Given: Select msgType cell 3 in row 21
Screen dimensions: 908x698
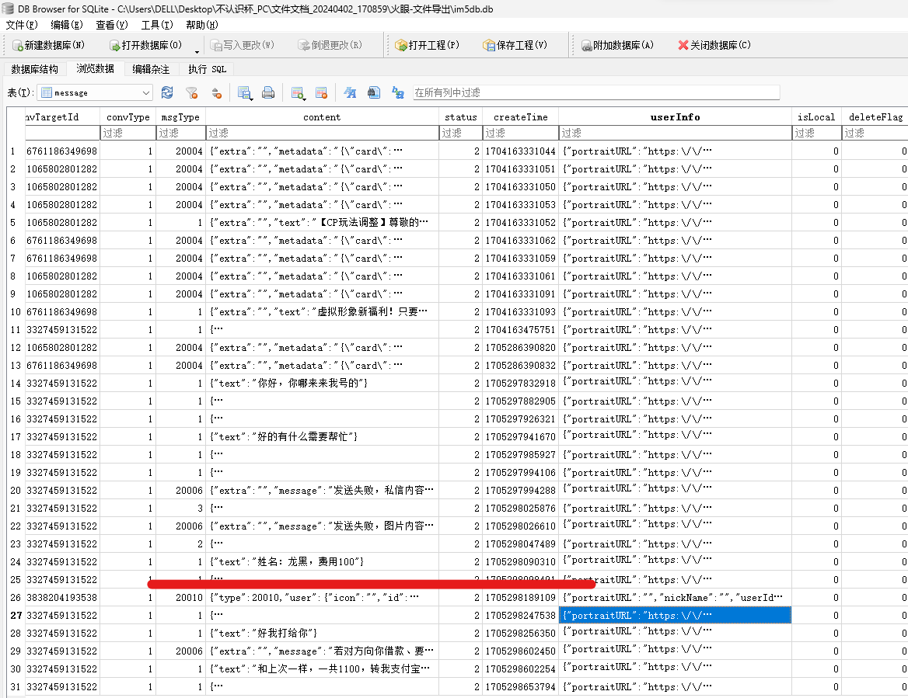Looking at the screenshot, I should 180,509.
